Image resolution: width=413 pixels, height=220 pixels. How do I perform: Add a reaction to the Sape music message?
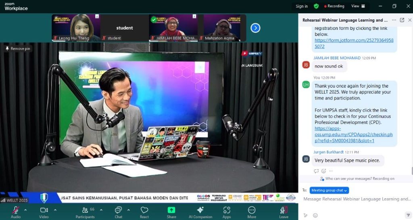click(x=324, y=171)
